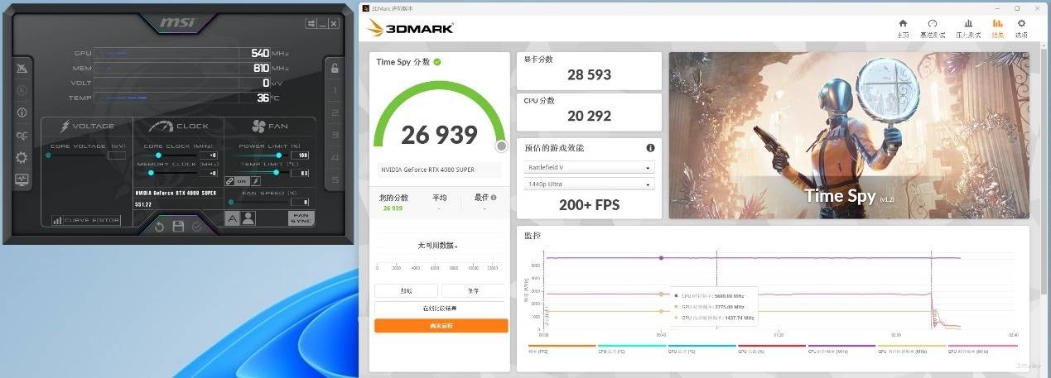Toggle the profile lock icon in Afterburner

coord(335,68)
